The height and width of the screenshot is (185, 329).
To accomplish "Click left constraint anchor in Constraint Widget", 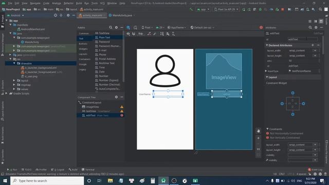I will 282,104.
